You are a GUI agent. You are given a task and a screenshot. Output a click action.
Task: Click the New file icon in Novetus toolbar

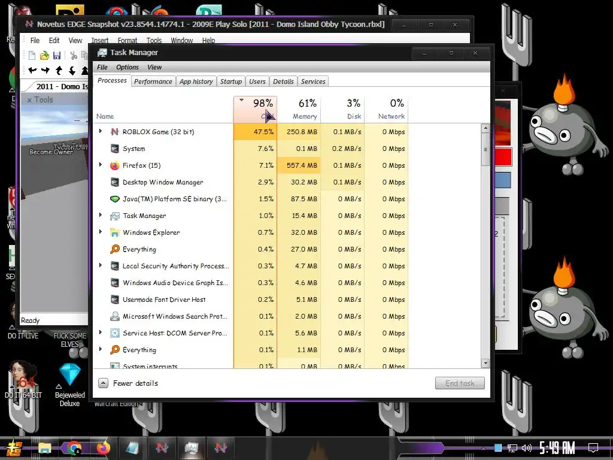32,56
